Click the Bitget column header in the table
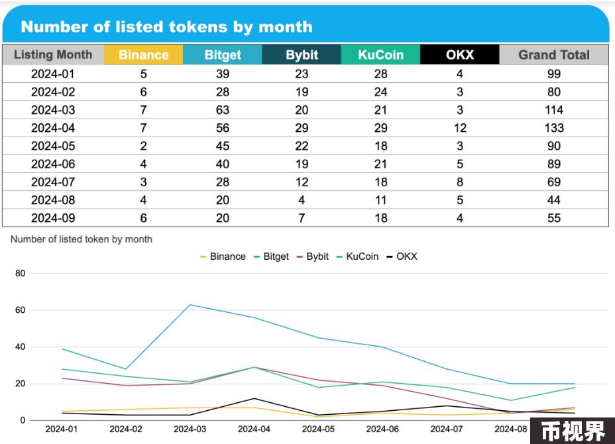The height and width of the screenshot is (444, 615). click(x=223, y=54)
